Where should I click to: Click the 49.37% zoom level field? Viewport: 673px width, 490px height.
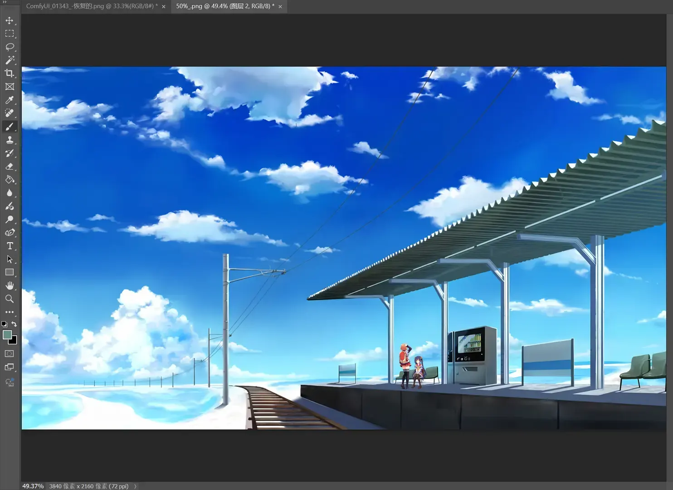coord(33,486)
